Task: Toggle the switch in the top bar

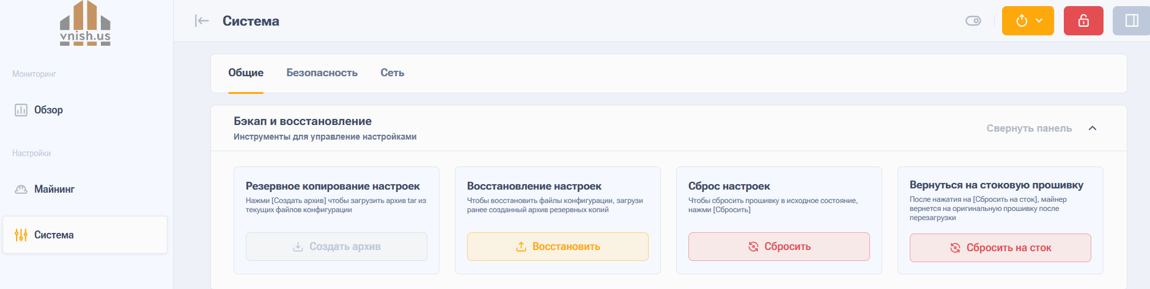Action: [x=973, y=21]
